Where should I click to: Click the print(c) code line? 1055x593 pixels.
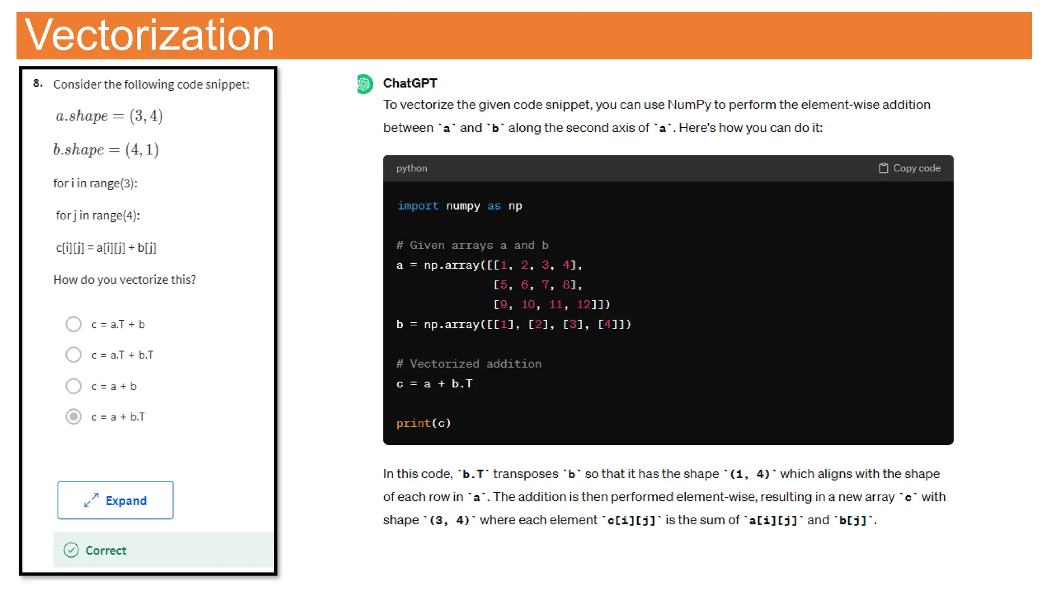(423, 423)
